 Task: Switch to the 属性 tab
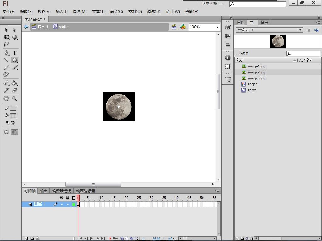point(241,23)
